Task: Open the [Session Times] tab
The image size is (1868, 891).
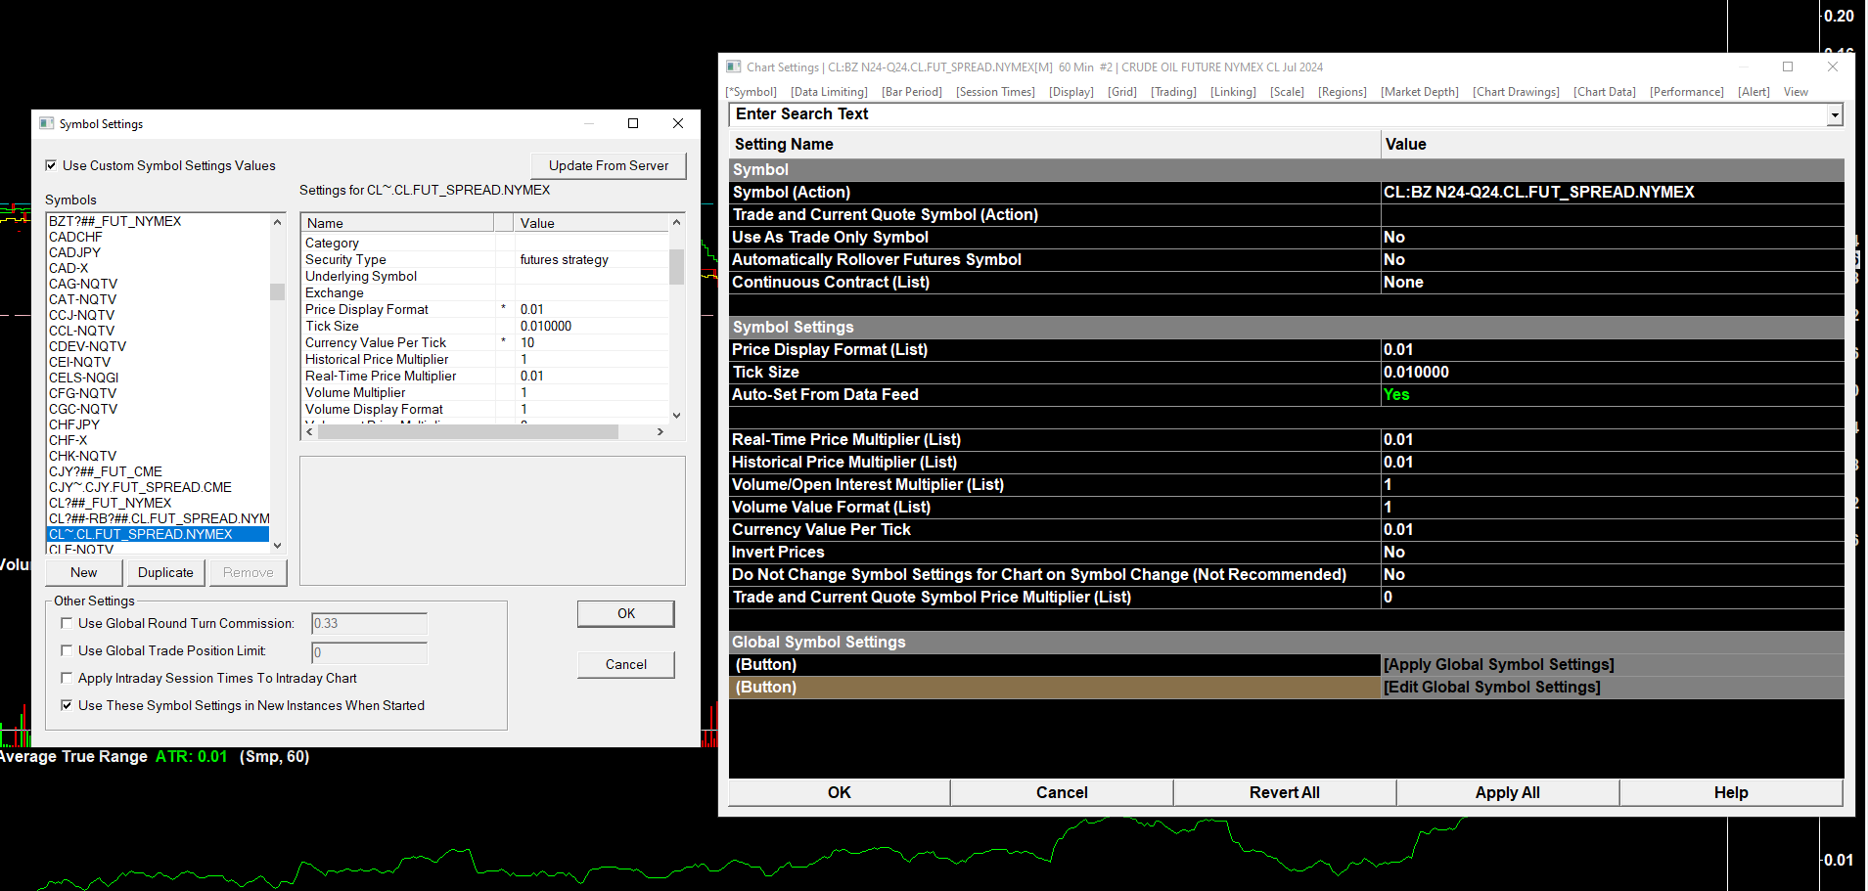Action: [995, 92]
